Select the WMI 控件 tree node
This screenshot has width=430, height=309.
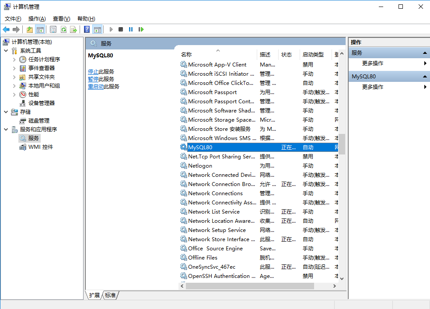[x=41, y=147]
